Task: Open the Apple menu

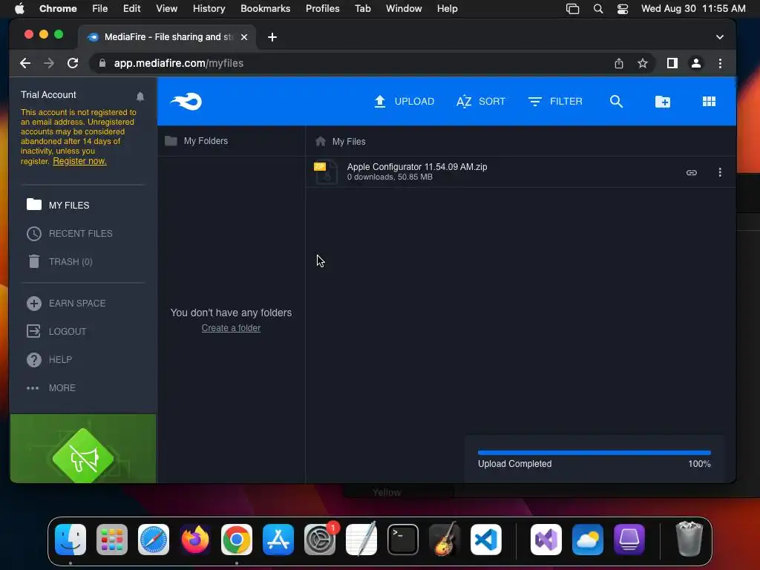Action: click(19, 8)
